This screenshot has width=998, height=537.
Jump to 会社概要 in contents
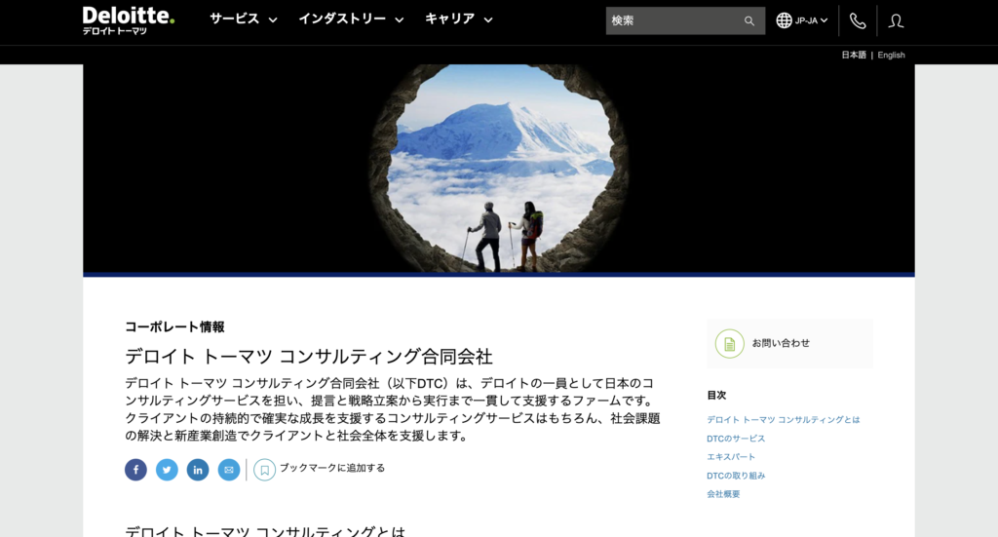tap(723, 494)
